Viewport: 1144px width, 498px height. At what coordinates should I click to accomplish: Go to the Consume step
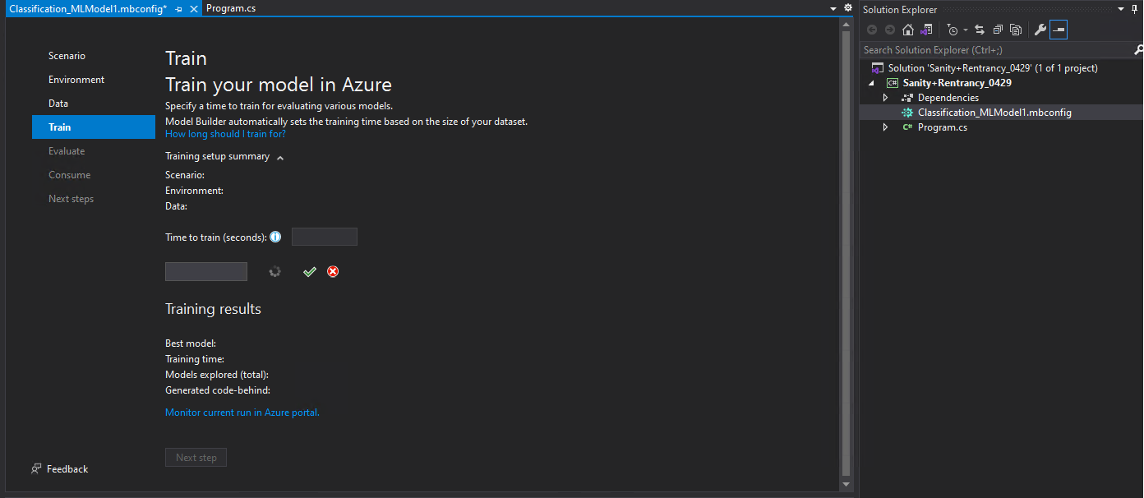(x=70, y=175)
